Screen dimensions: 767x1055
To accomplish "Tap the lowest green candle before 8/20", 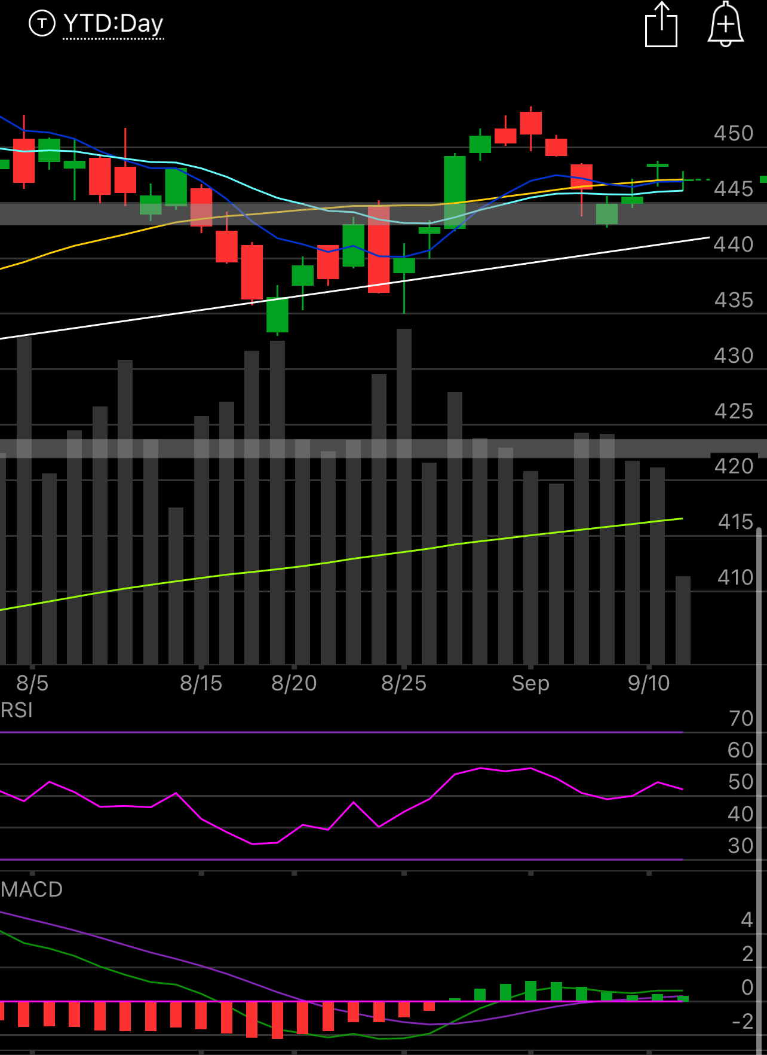I will click(x=277, y=315).
